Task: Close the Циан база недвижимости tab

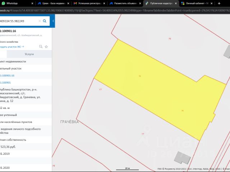Action: (68, 3)
